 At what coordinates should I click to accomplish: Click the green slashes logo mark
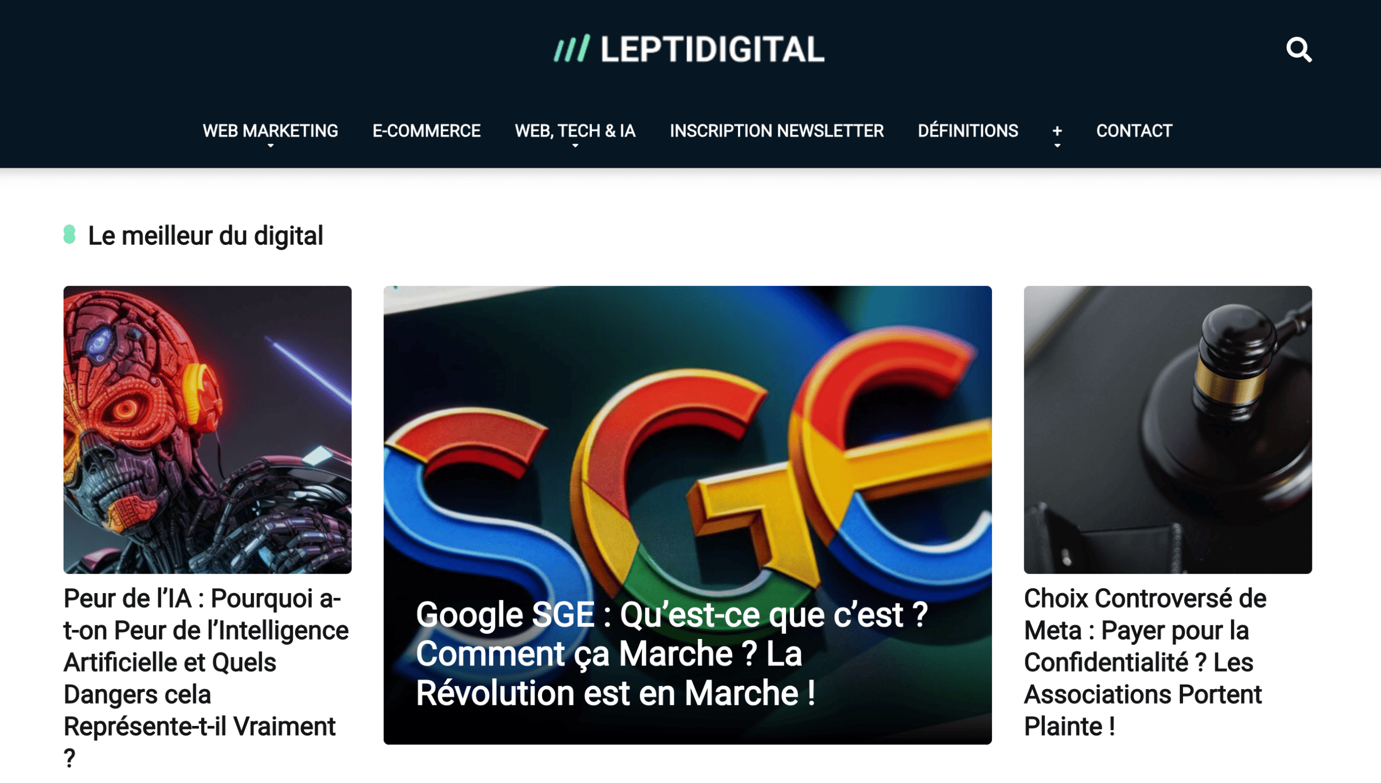tap(572, 49)
